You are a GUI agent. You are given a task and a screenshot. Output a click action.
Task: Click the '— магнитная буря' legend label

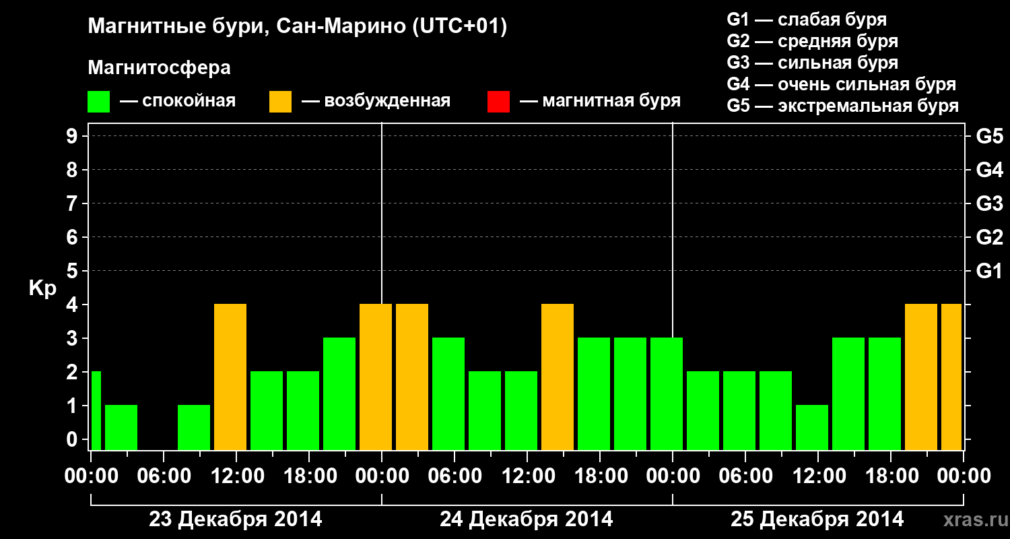[601, 101]
